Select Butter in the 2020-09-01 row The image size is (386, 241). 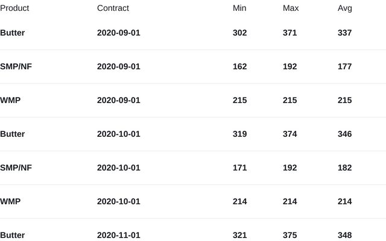click(x=13, y=33)
